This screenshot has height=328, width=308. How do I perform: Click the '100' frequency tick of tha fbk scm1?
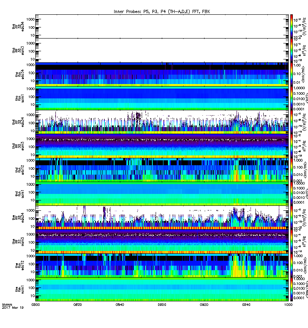click(x=32, y=97)
